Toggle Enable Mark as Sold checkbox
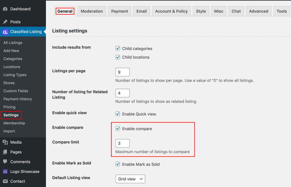 click(x=118, y=164)
